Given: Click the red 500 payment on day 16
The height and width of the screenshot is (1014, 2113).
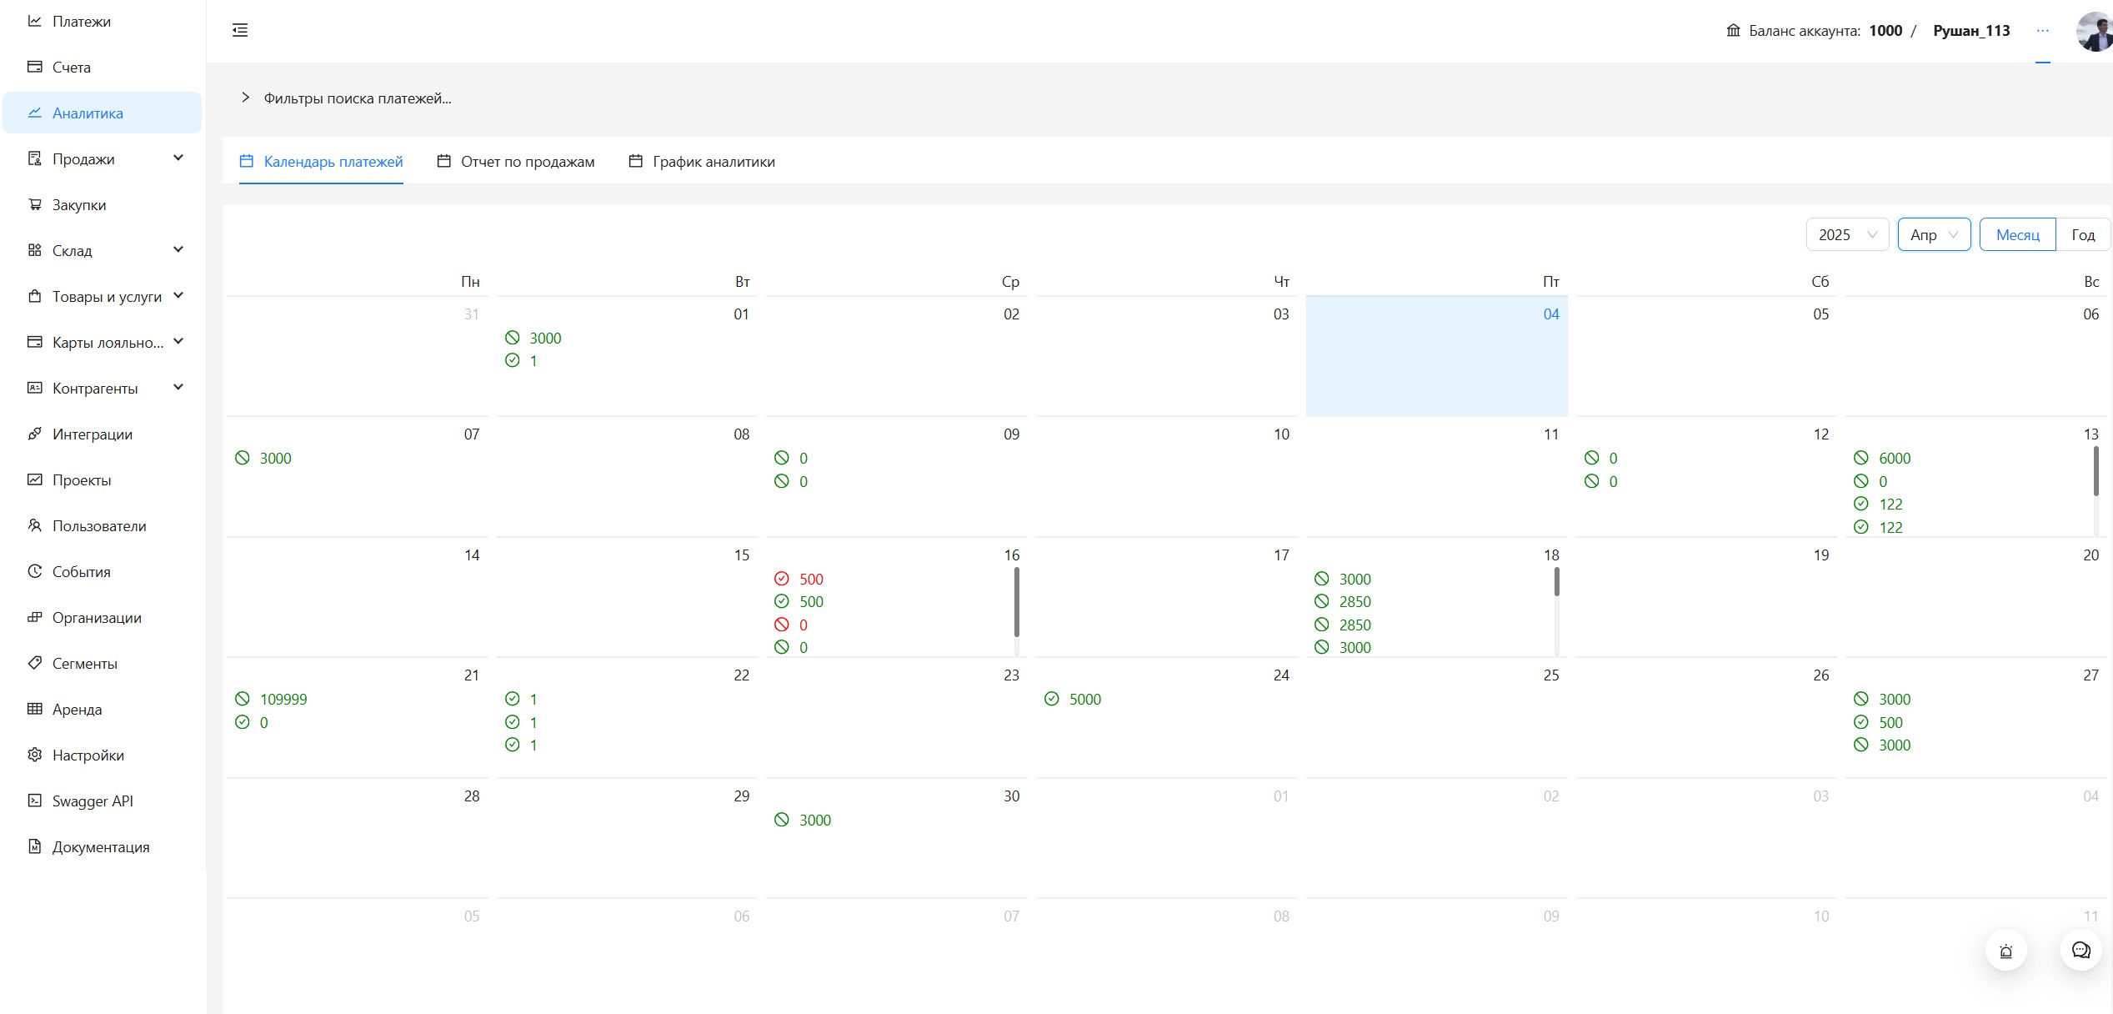Looking at the screenshot, I should coord(810,580).
